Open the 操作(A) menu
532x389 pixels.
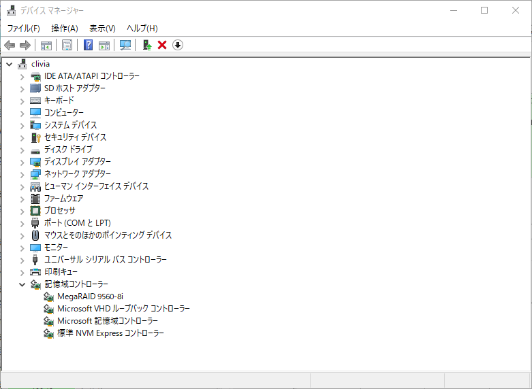coord(65,28)
